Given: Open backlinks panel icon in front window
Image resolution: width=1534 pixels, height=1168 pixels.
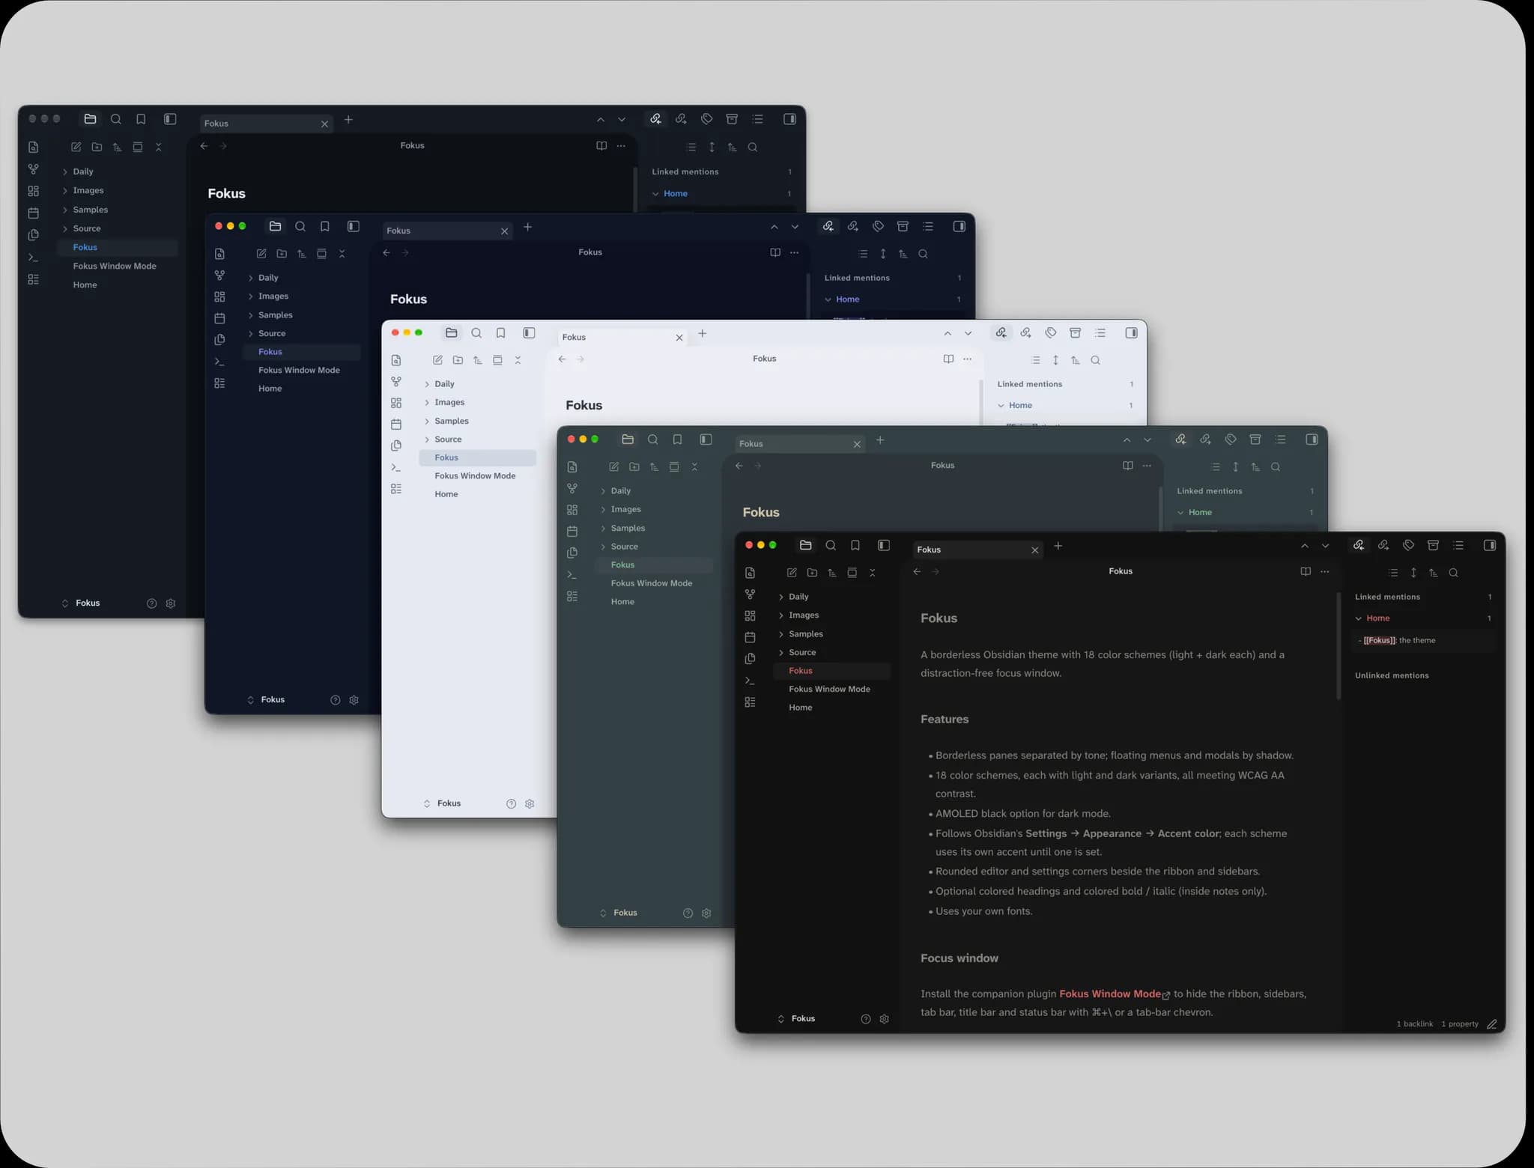Looking at the screenshot, I should (x=1359, y=546).
